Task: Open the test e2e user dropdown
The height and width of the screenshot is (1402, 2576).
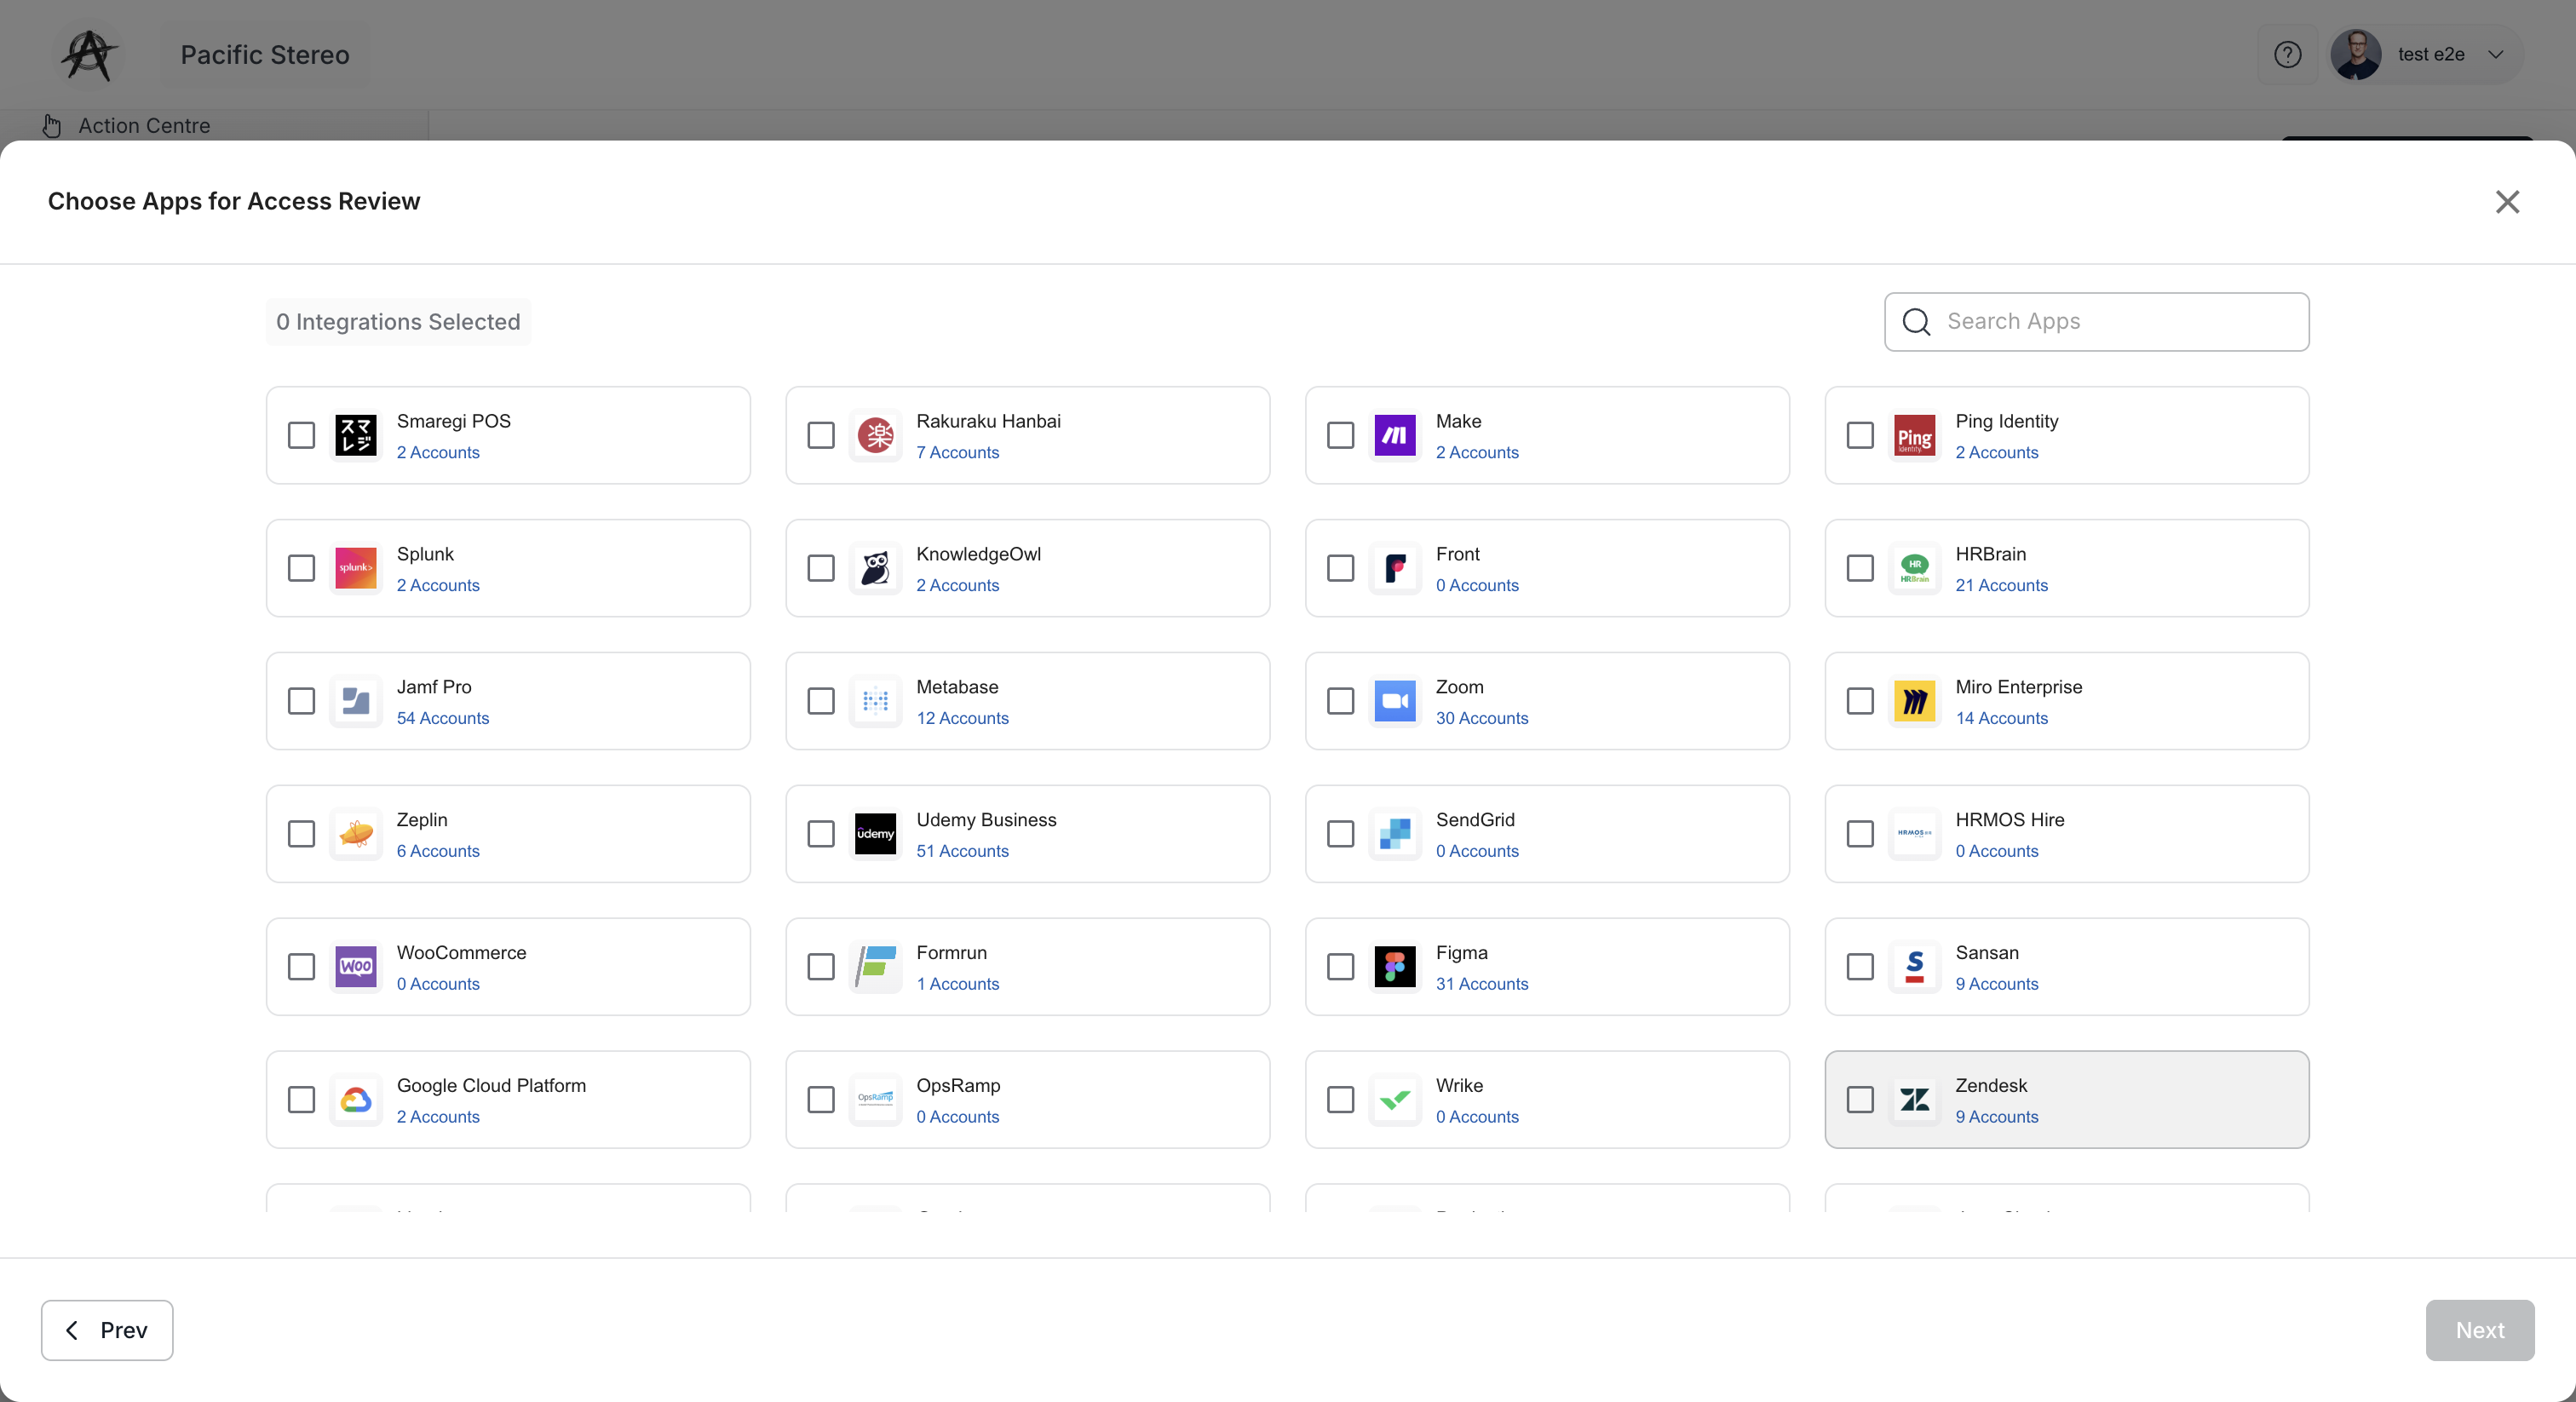Action: pyautogui.click(x=2426, y=54)
